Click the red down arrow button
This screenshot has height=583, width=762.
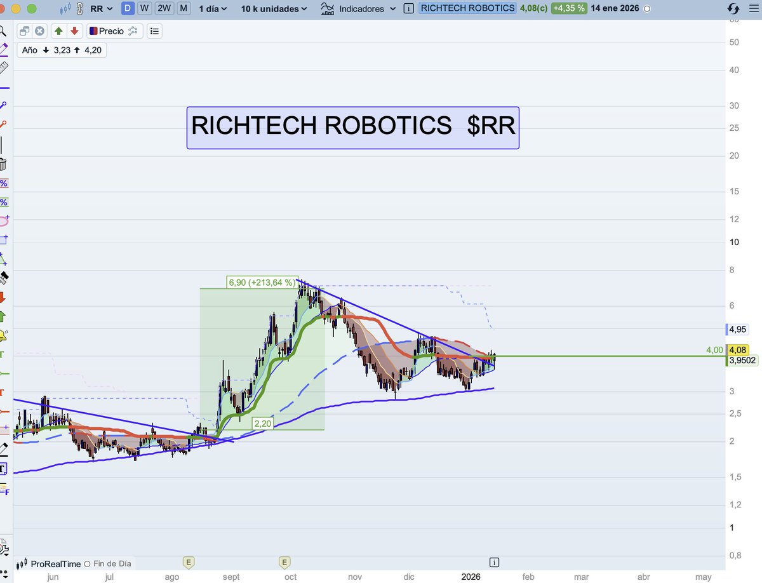pyautogui.click(x=74, y=30)
